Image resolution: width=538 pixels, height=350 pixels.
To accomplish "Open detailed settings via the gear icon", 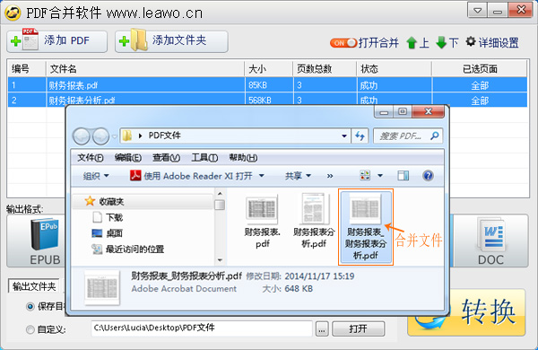I will tap(471, 42).
